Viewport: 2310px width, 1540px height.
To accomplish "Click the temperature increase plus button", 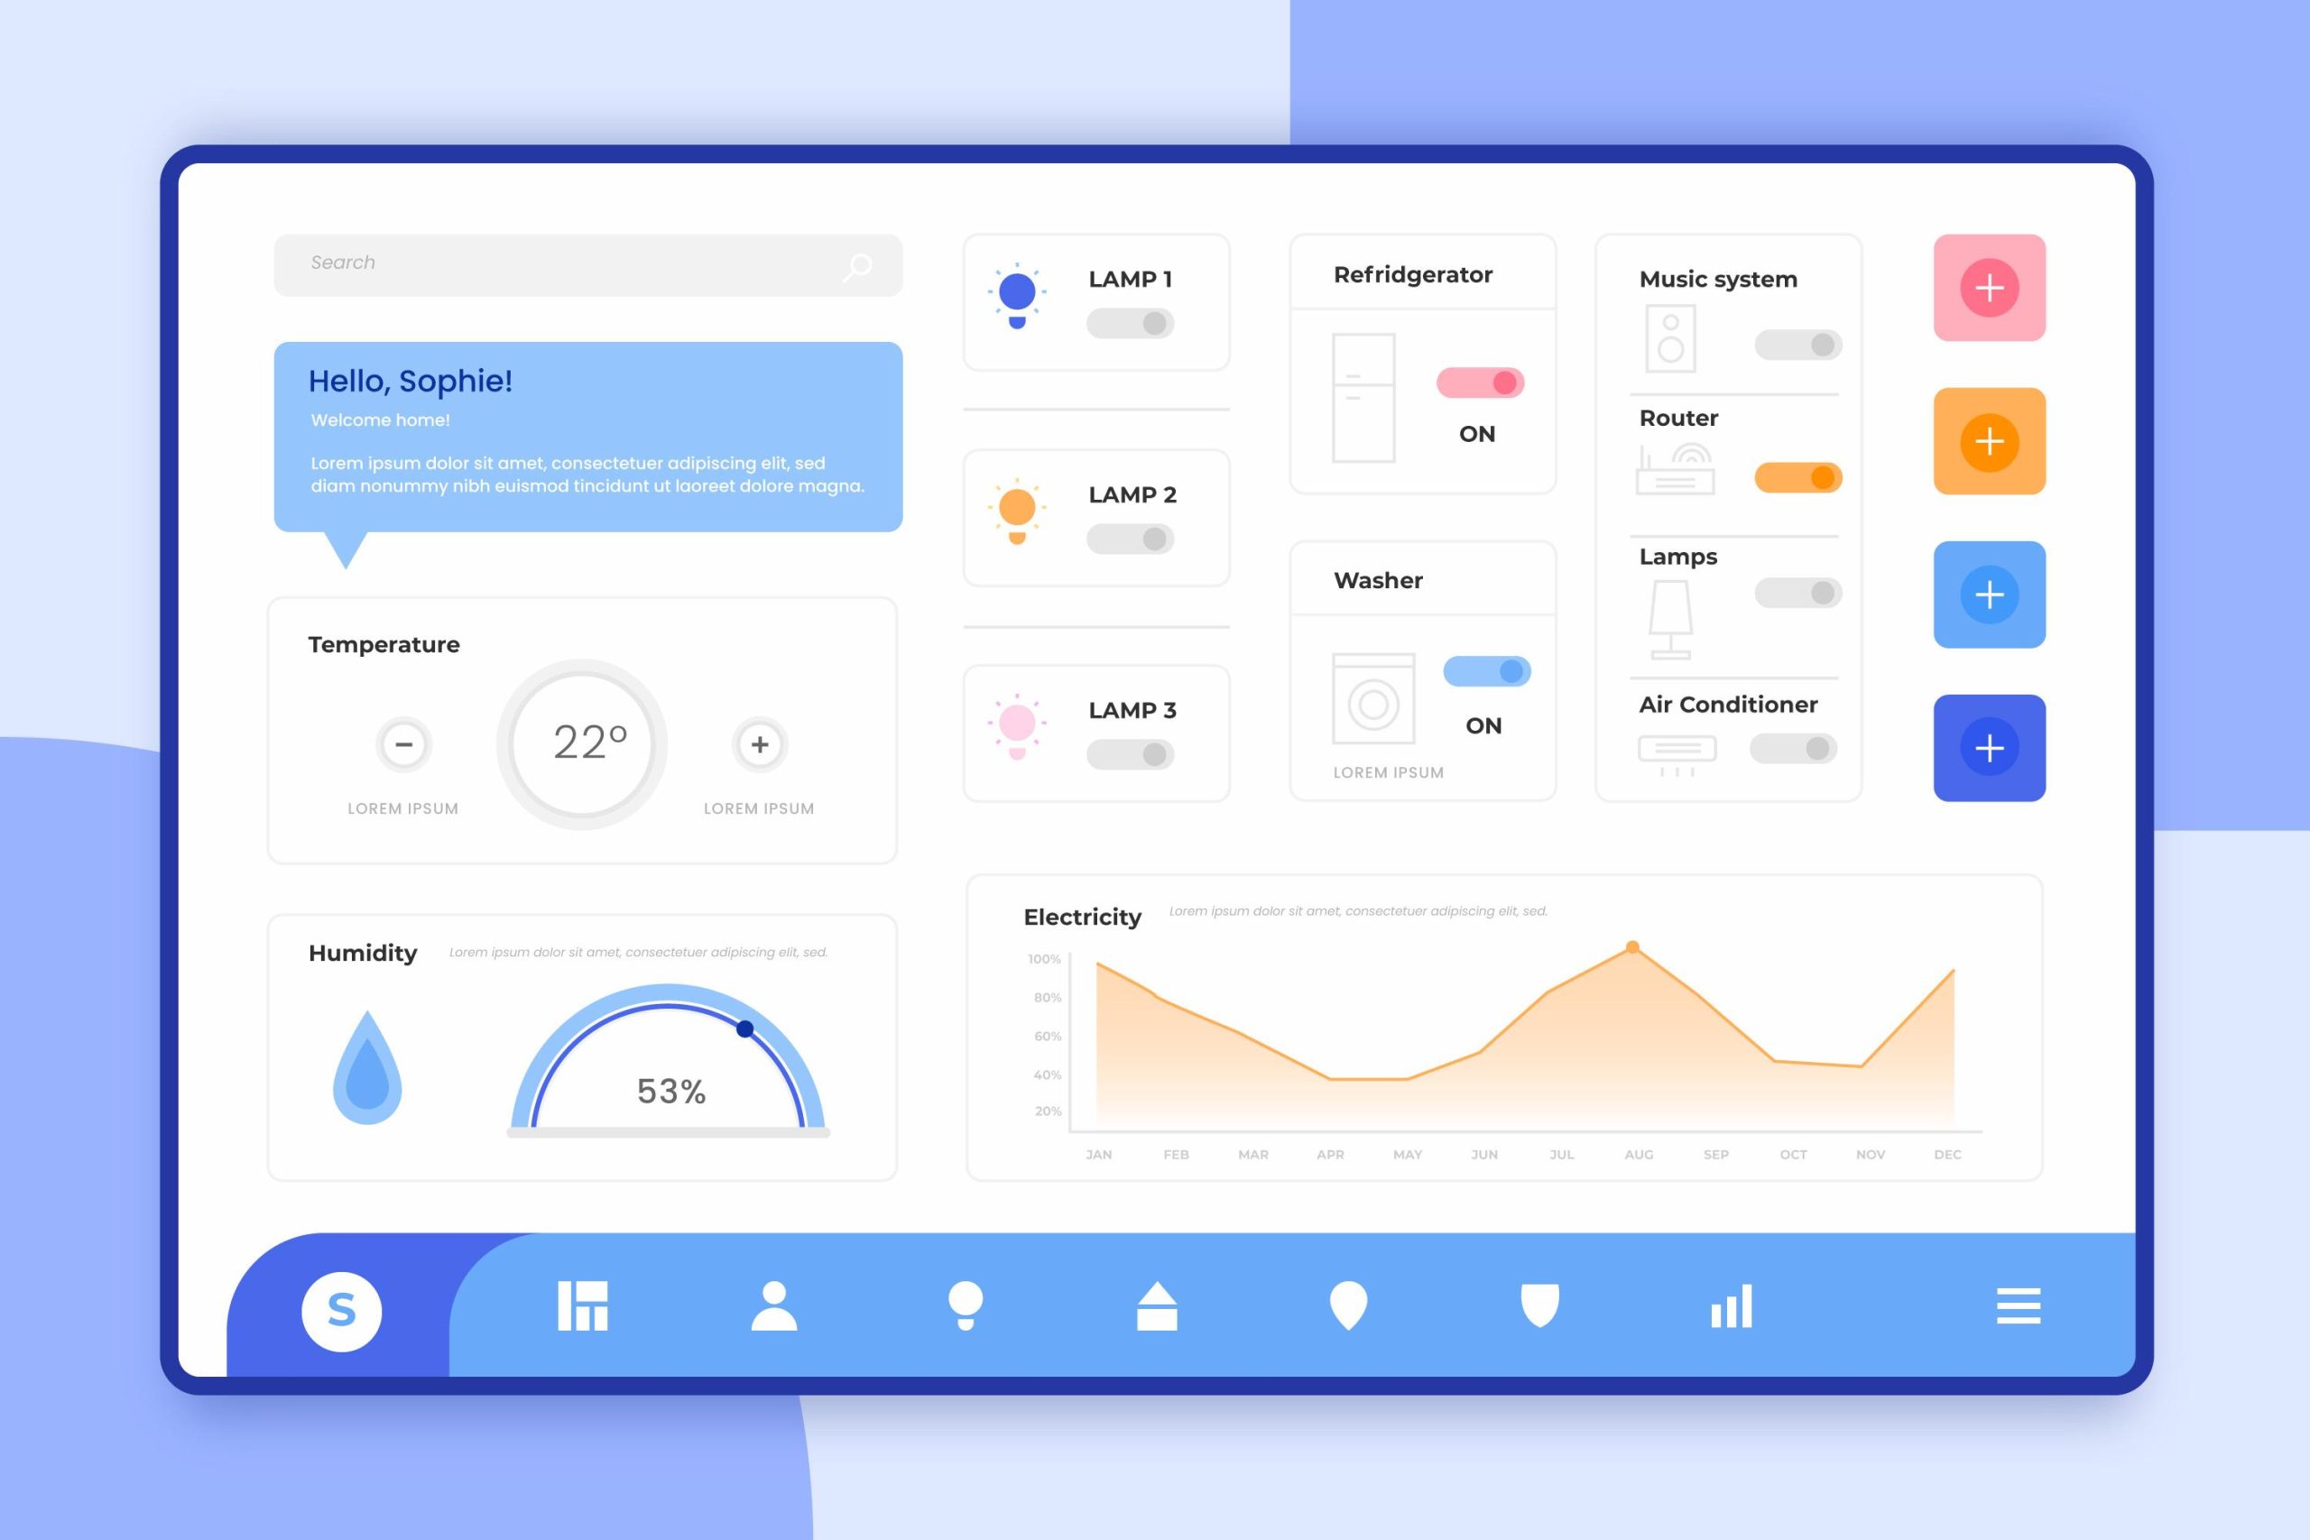I will tap(758, 742).
